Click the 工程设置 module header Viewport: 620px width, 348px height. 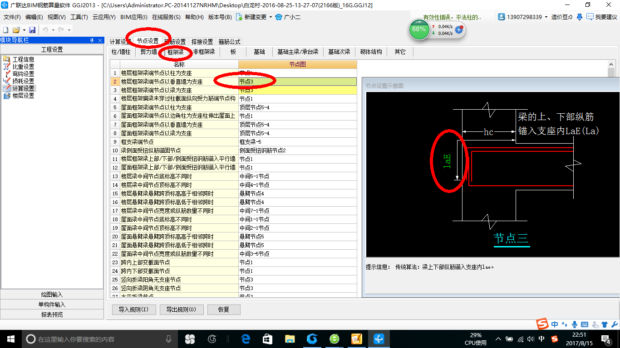52,49
